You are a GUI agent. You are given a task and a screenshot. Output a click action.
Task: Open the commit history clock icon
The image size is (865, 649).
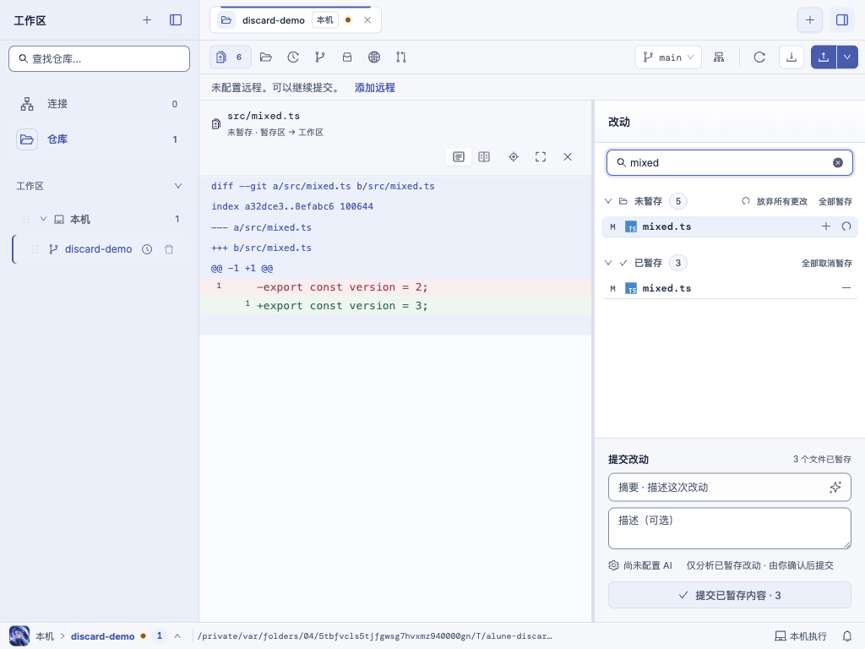[293, 57]
